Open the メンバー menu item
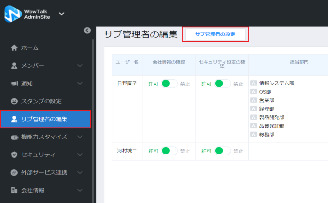The image size is (328, 203). click(46, 65)
